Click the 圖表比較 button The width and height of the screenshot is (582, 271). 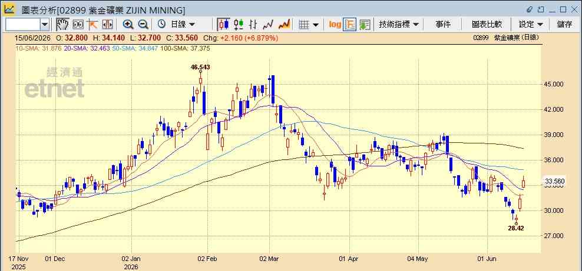click(x=487, y=25)
